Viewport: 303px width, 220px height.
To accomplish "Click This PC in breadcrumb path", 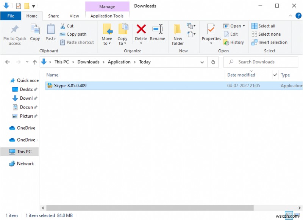I will 62,62.
